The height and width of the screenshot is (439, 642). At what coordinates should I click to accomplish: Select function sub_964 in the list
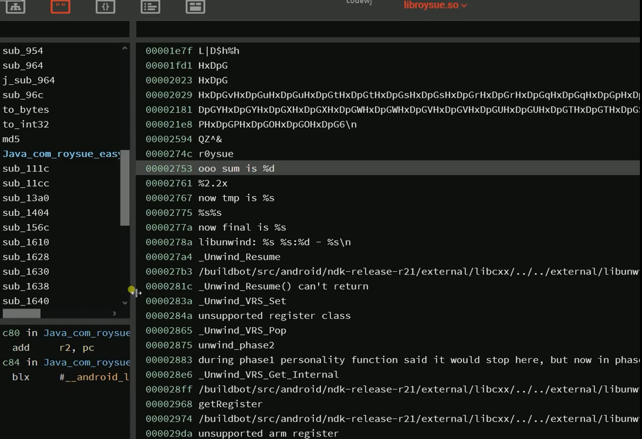[x=23, y=66]
